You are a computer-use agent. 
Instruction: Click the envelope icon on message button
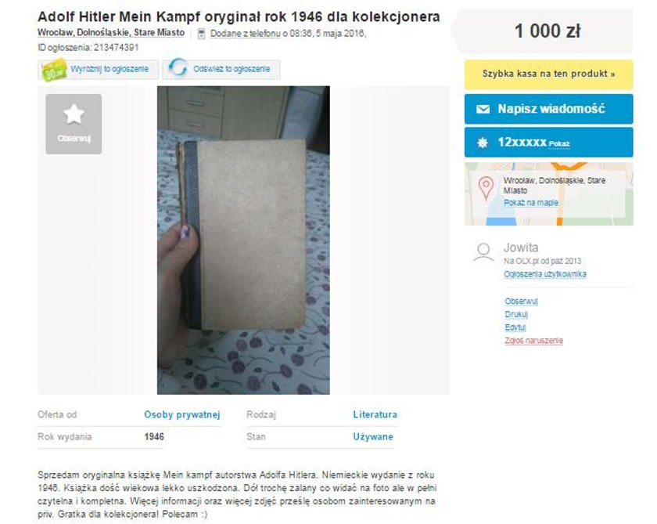[483, 109]
